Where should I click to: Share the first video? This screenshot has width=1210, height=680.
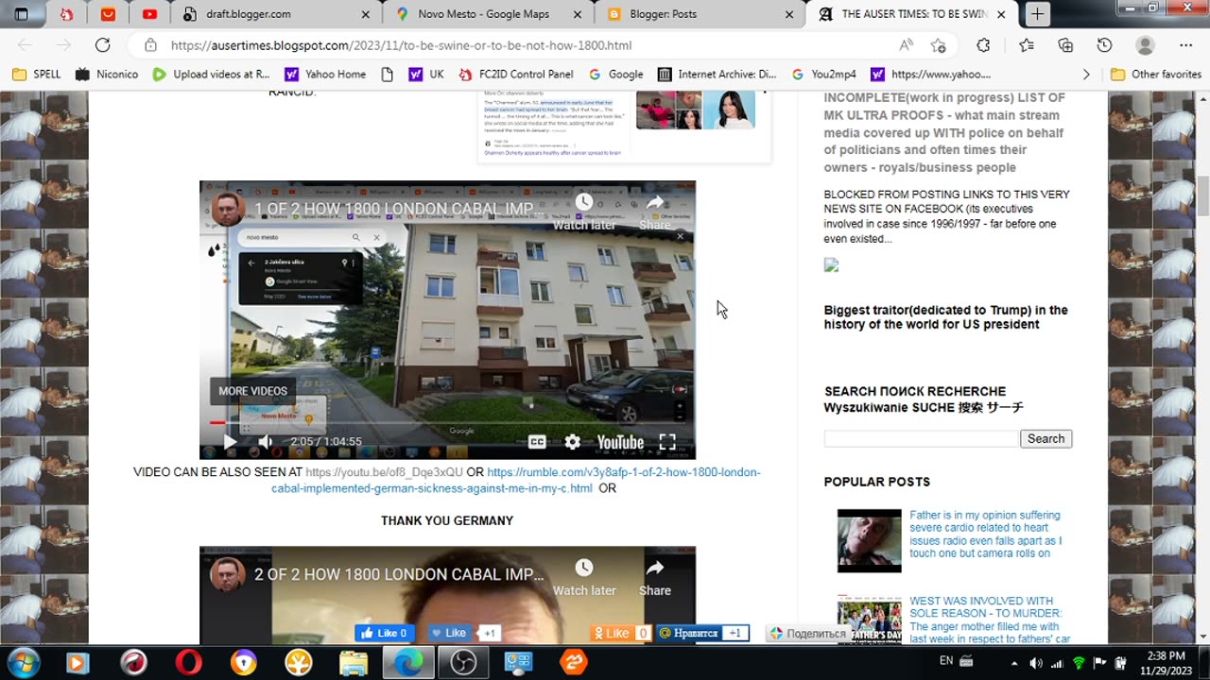pos(655,212)
